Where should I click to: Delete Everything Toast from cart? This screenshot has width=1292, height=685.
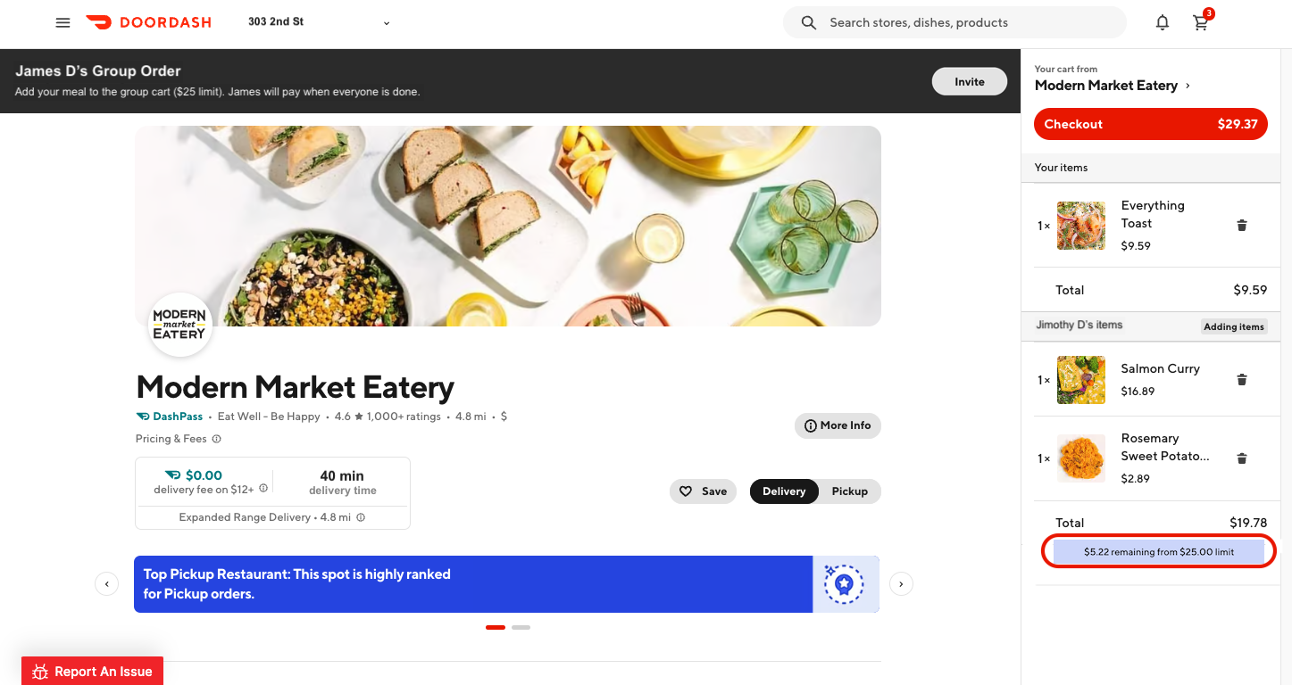point(1241,226)
